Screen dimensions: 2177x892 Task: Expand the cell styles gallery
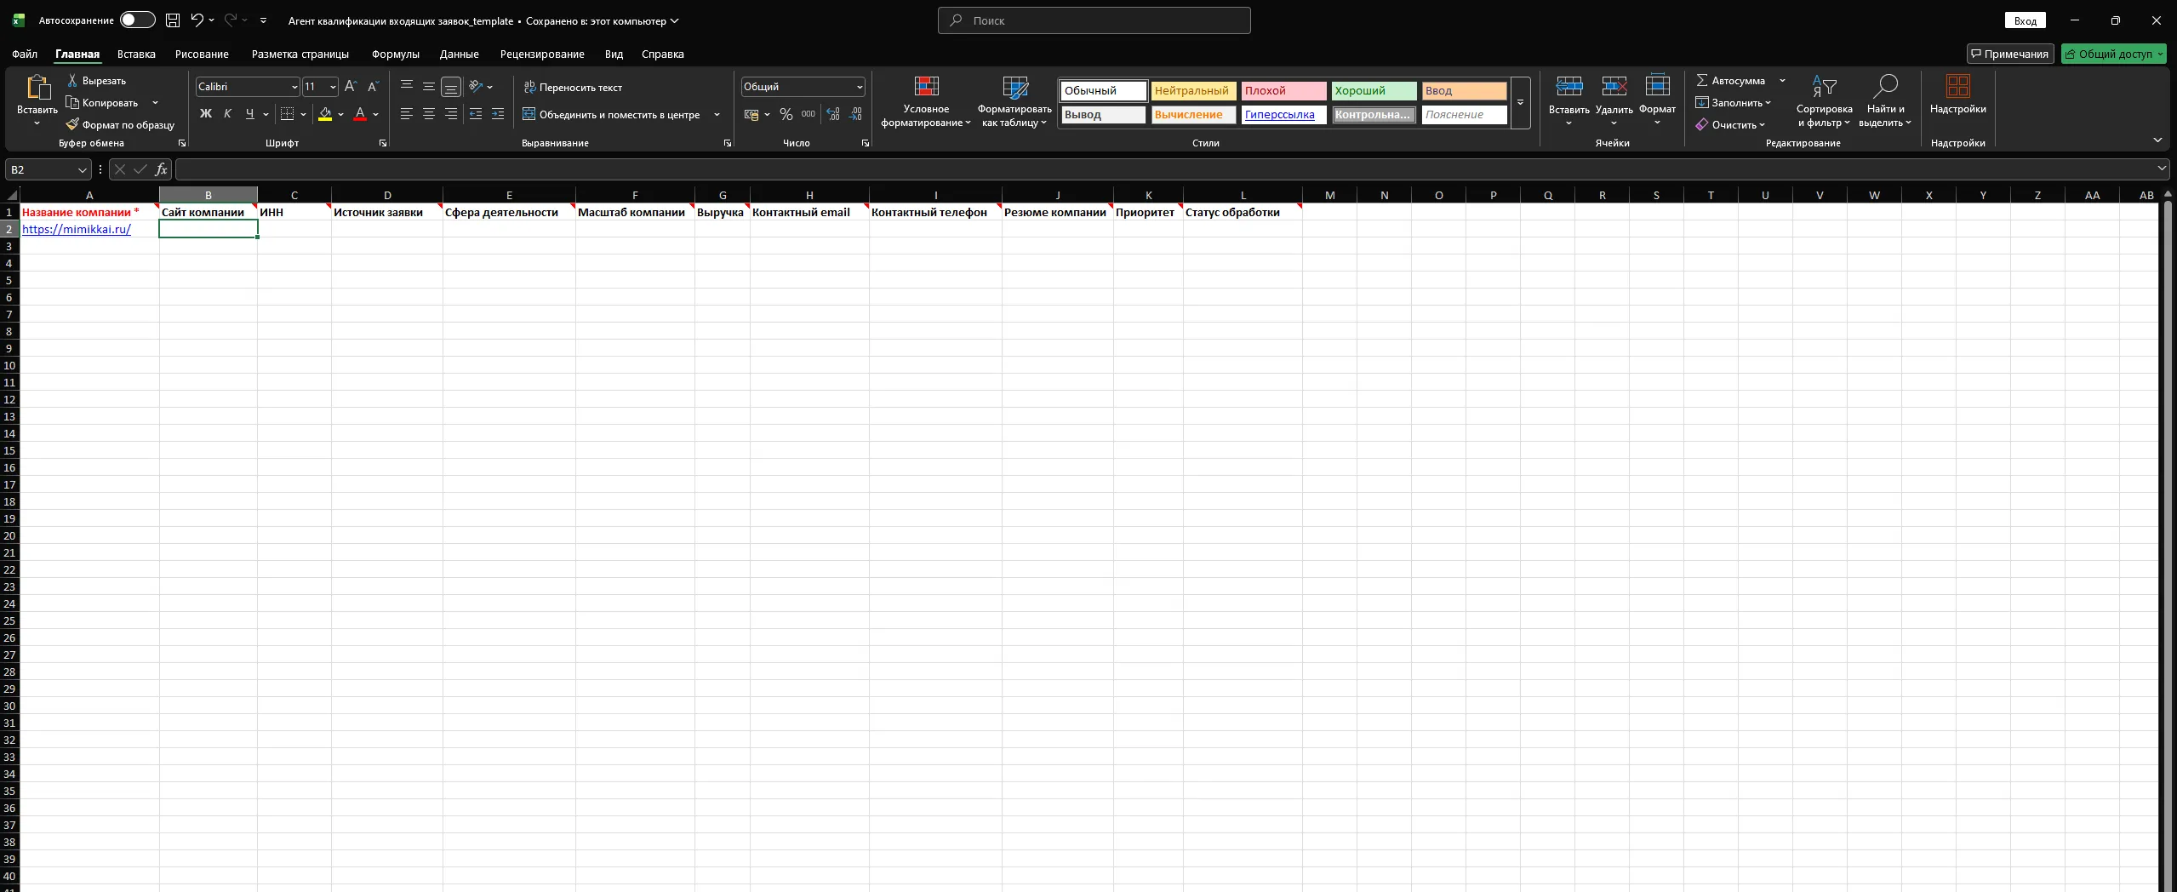coord(1520,103)
